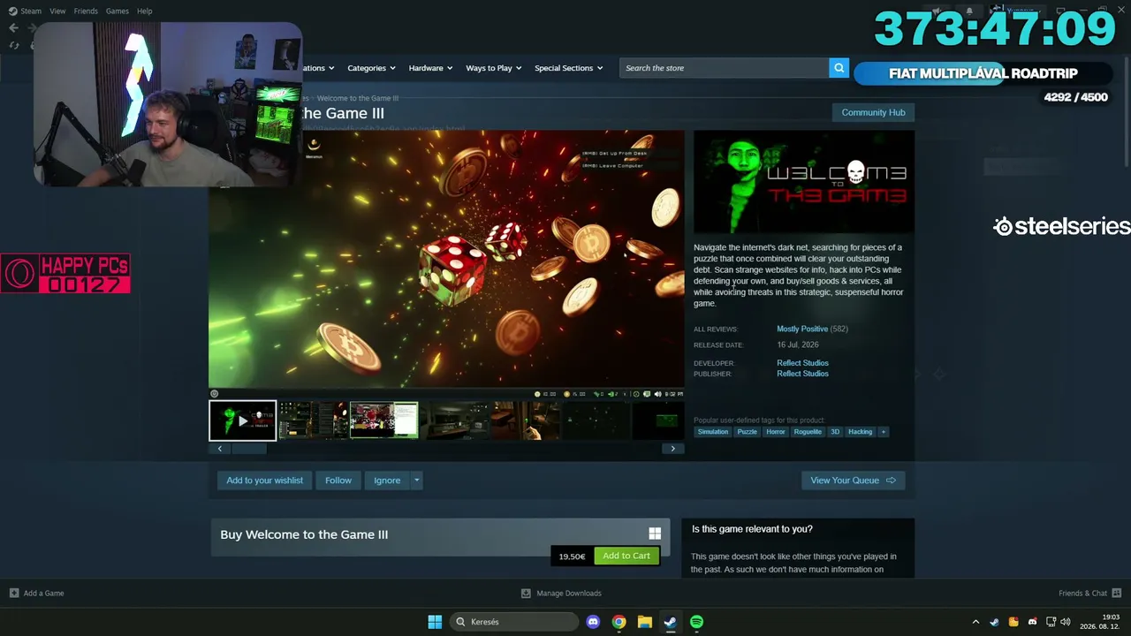
Task: Open the Friends menu
Action: [86, 11]
